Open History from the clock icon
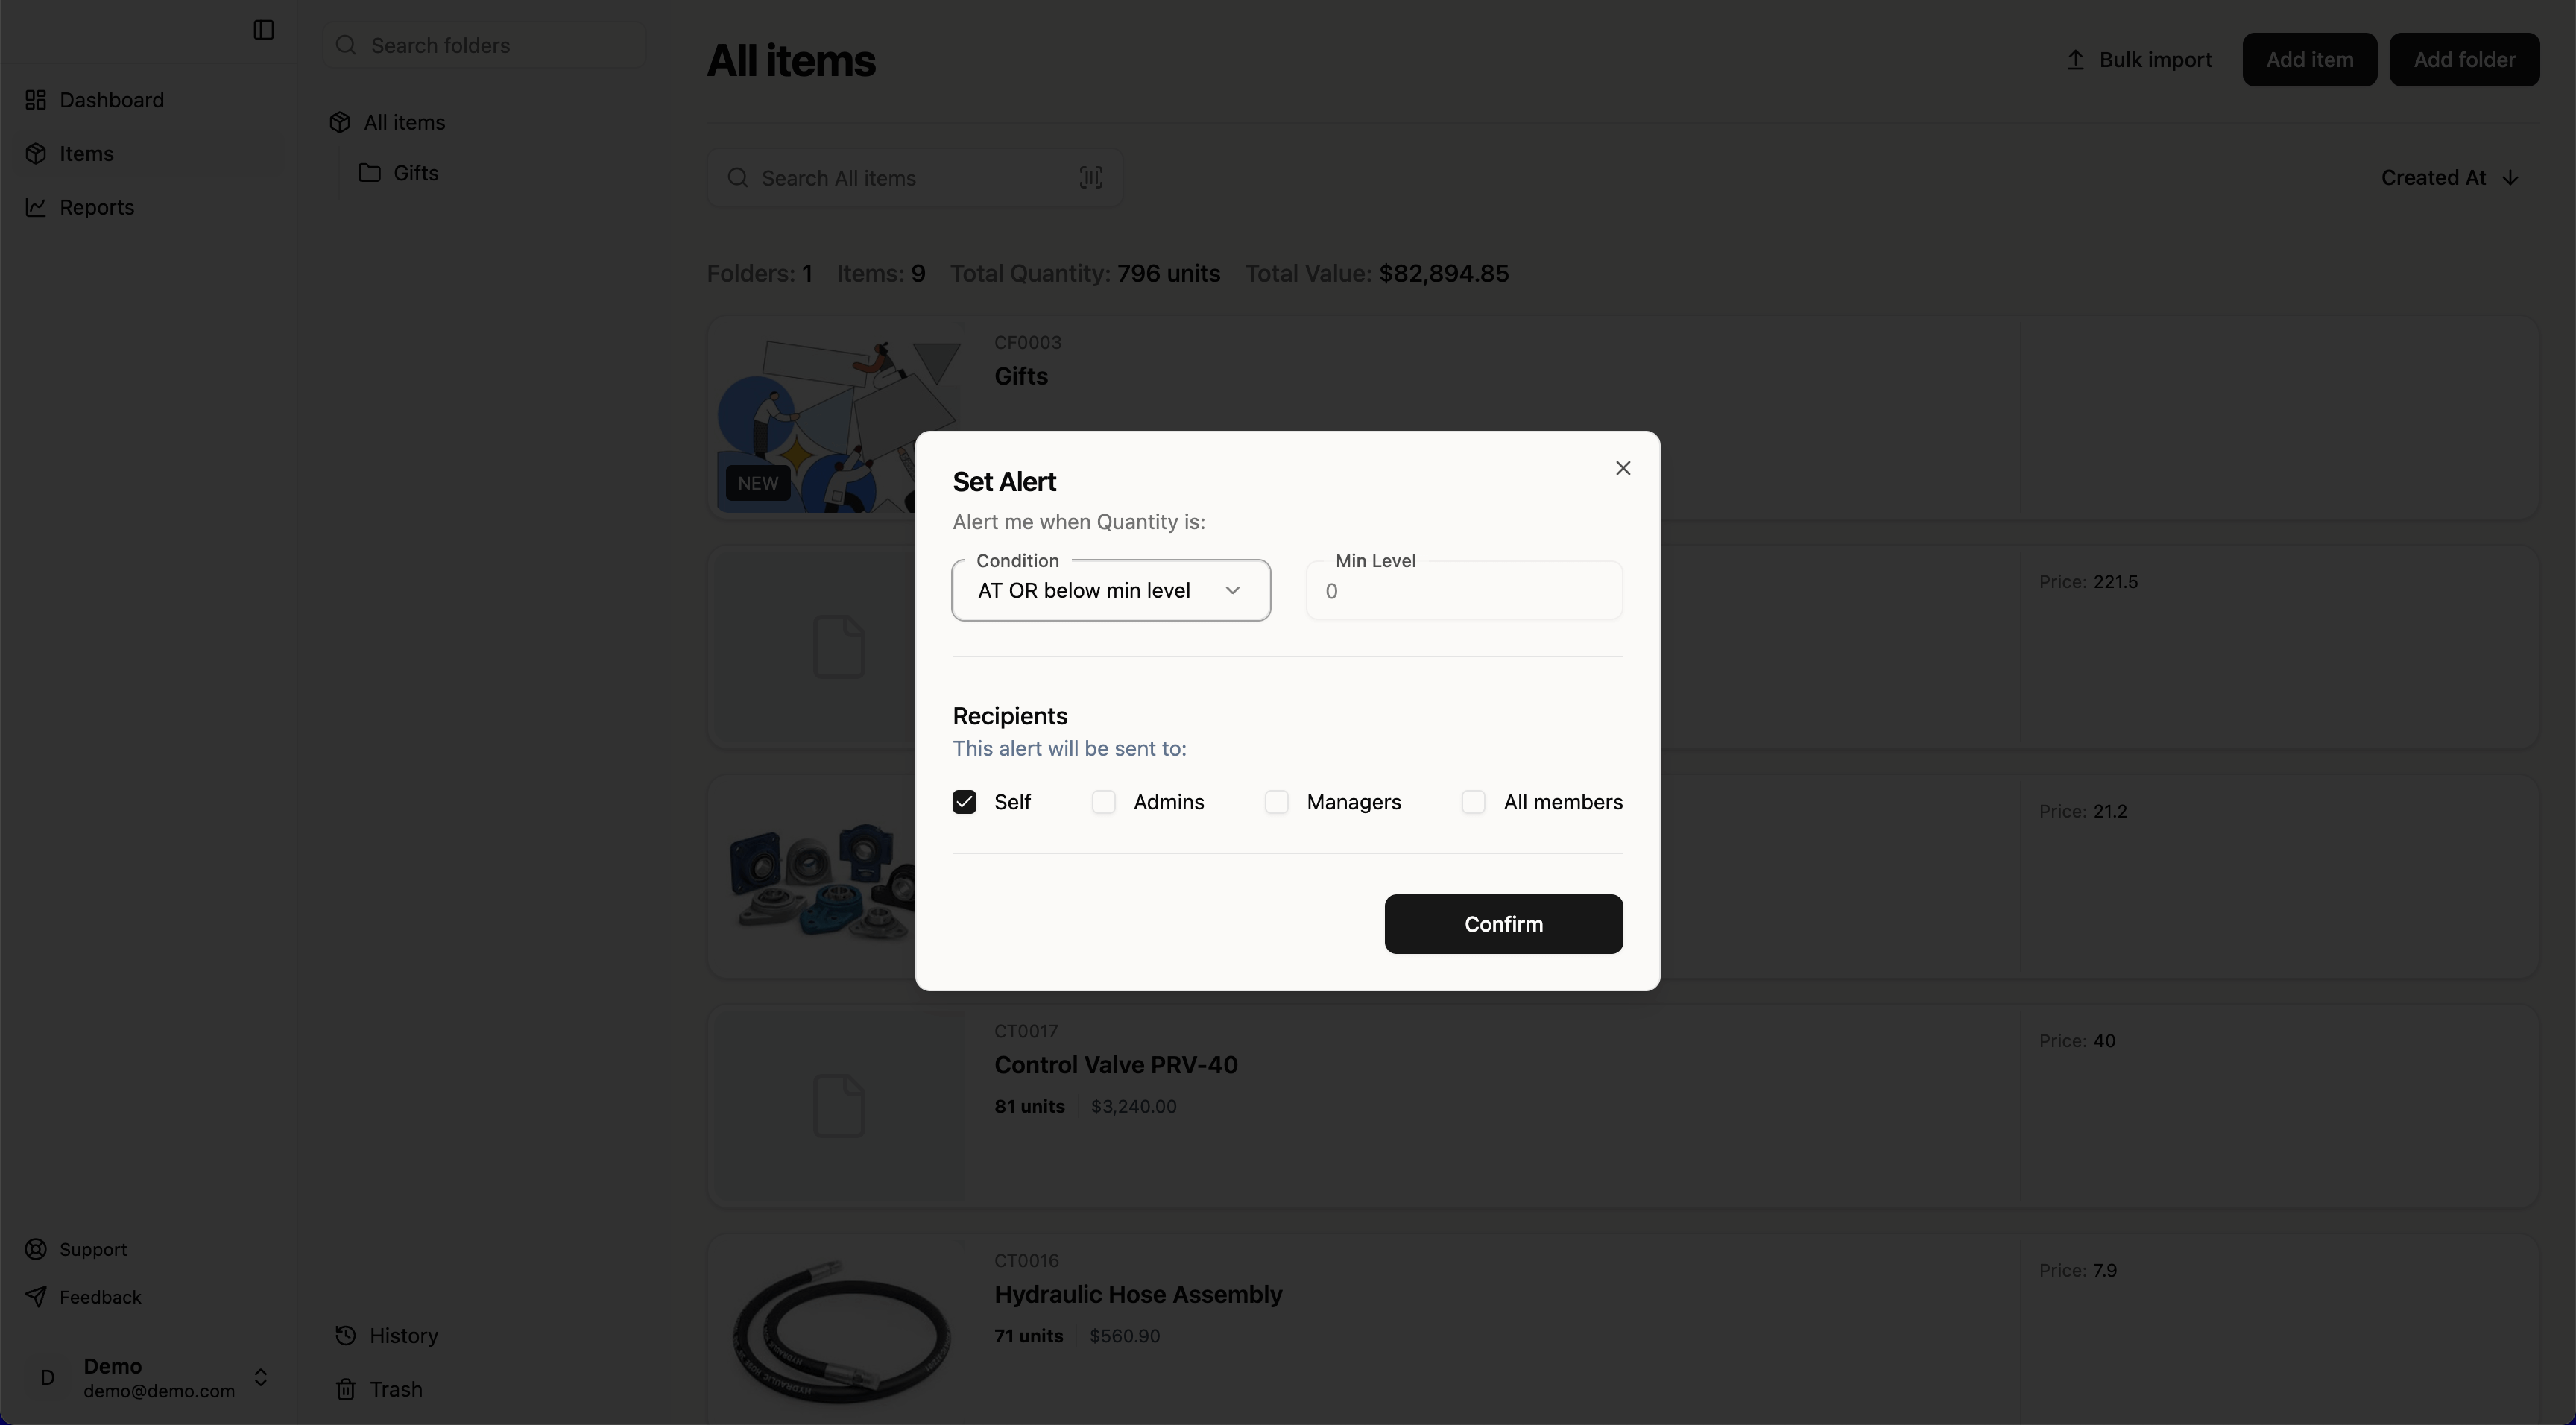The height and width of the screenshot is (1425, 2576). point(346,1336)
